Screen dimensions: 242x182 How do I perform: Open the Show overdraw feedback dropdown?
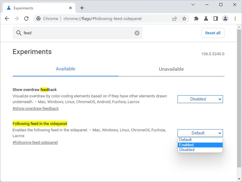(200, 99)
